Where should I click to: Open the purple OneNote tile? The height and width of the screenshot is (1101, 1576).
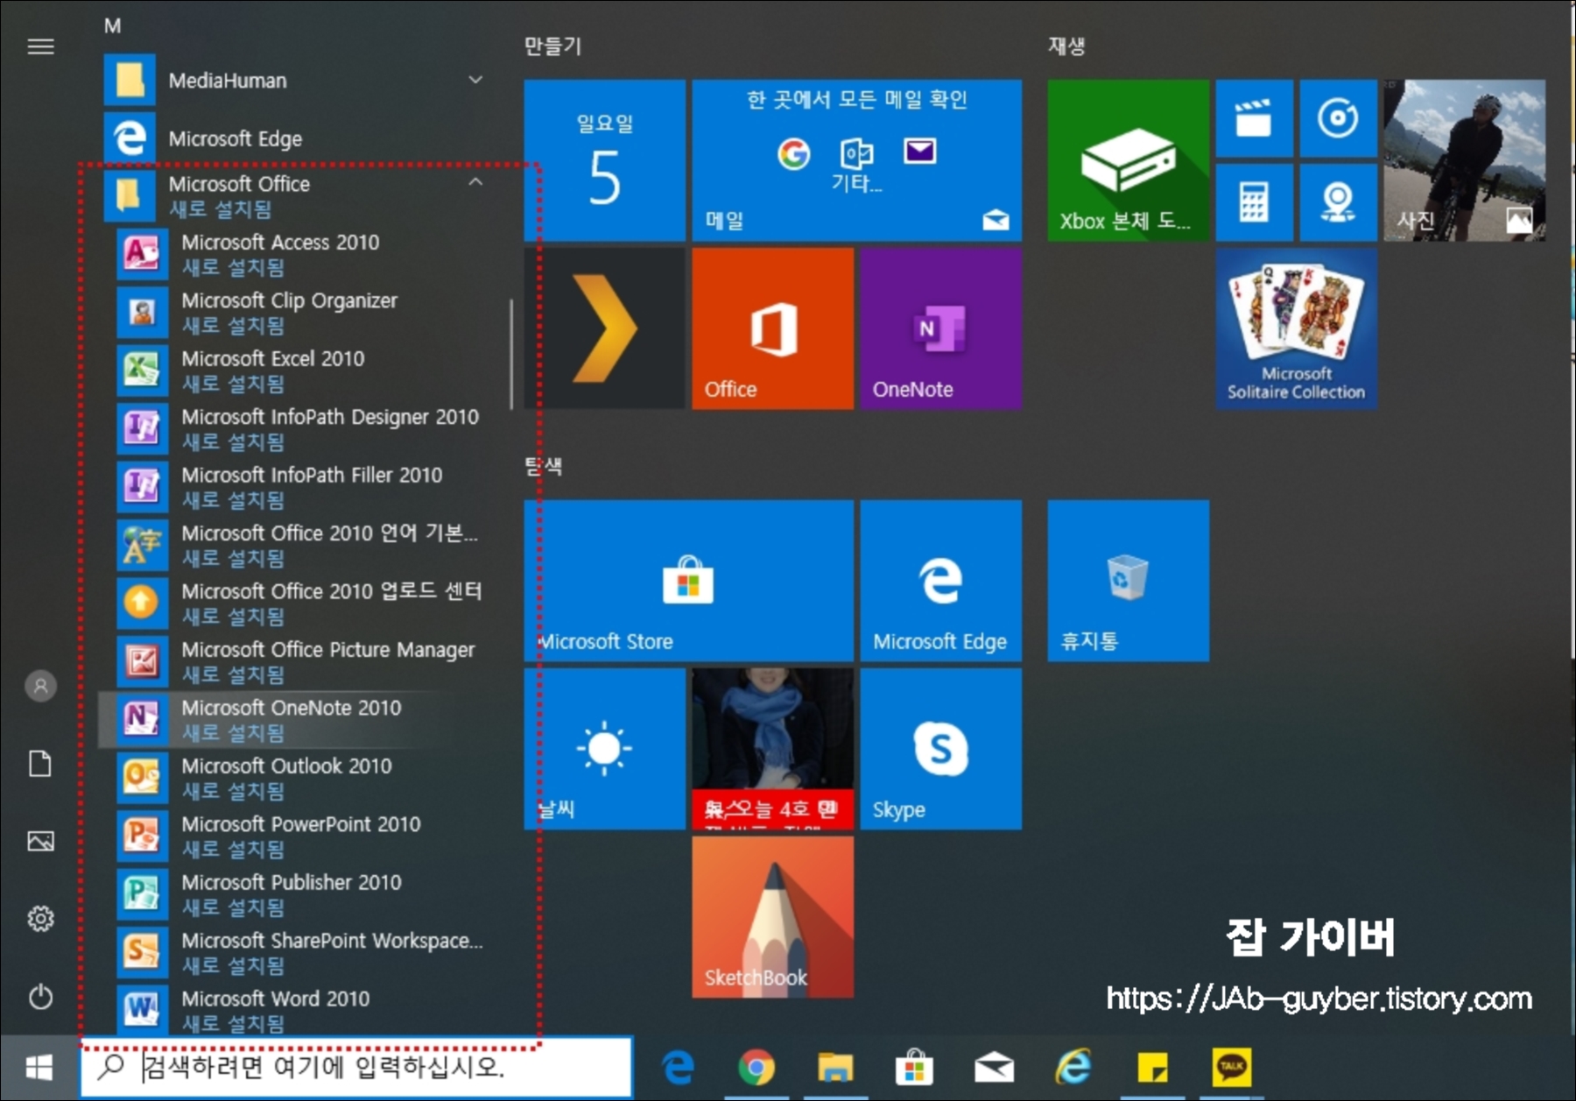pyautogui.click(x=940, y=328)
